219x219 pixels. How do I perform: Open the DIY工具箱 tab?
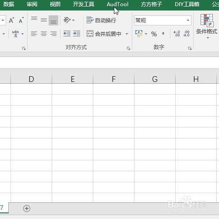tap(187, 4)
